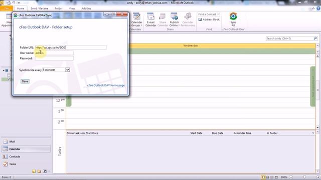Click calendar scrollbar down arrow
The height and width of the screenshot is (180, 321).
tap(317, 127)
